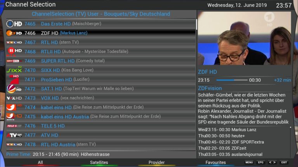
Task: Click the live TV preview picture
Action: (244, 38)
